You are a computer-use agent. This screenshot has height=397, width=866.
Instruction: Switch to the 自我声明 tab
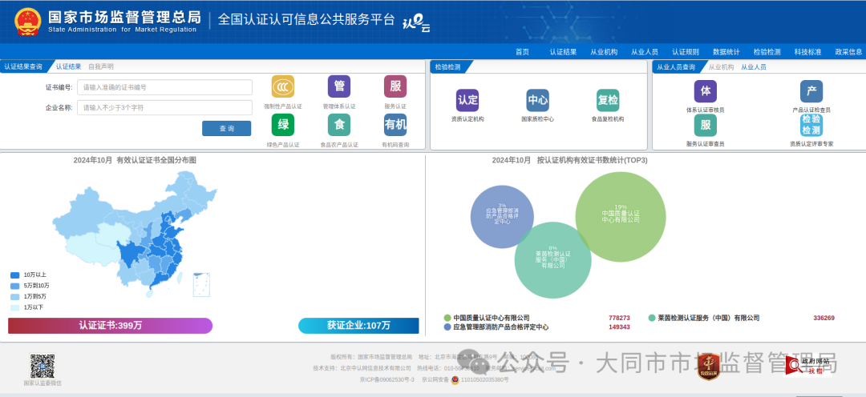[101, 66]
